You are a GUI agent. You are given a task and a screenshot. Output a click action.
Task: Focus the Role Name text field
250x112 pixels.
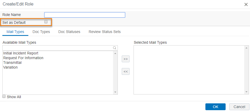tap(85, 15)
